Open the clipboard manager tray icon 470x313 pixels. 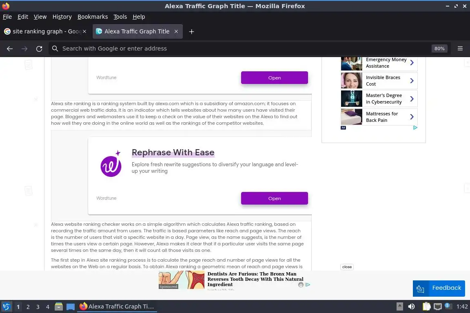pyautogui.click(x=426, y=306)
